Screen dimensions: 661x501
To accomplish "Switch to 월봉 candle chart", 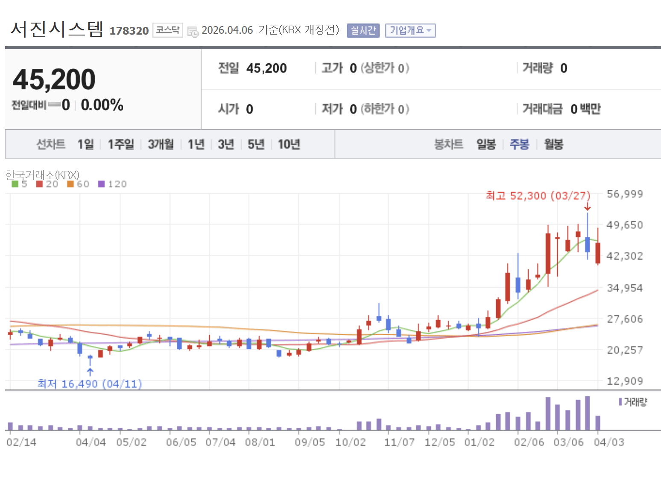I will (553, 144).
